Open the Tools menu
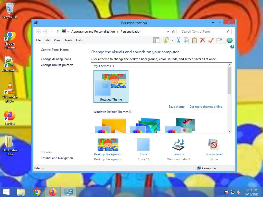 click(x=68, y=40)
